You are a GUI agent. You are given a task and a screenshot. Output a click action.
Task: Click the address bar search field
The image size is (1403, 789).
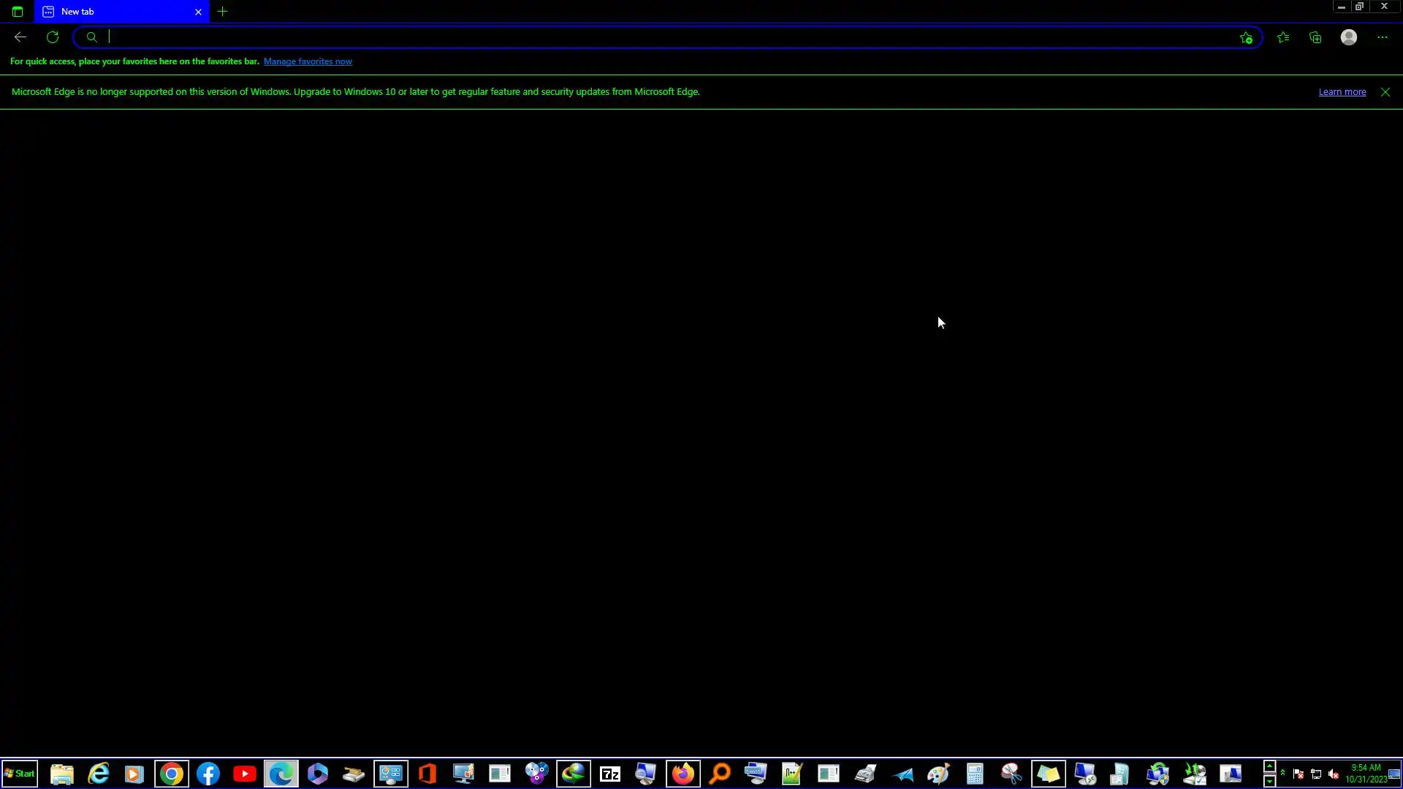tap(658, 37)
